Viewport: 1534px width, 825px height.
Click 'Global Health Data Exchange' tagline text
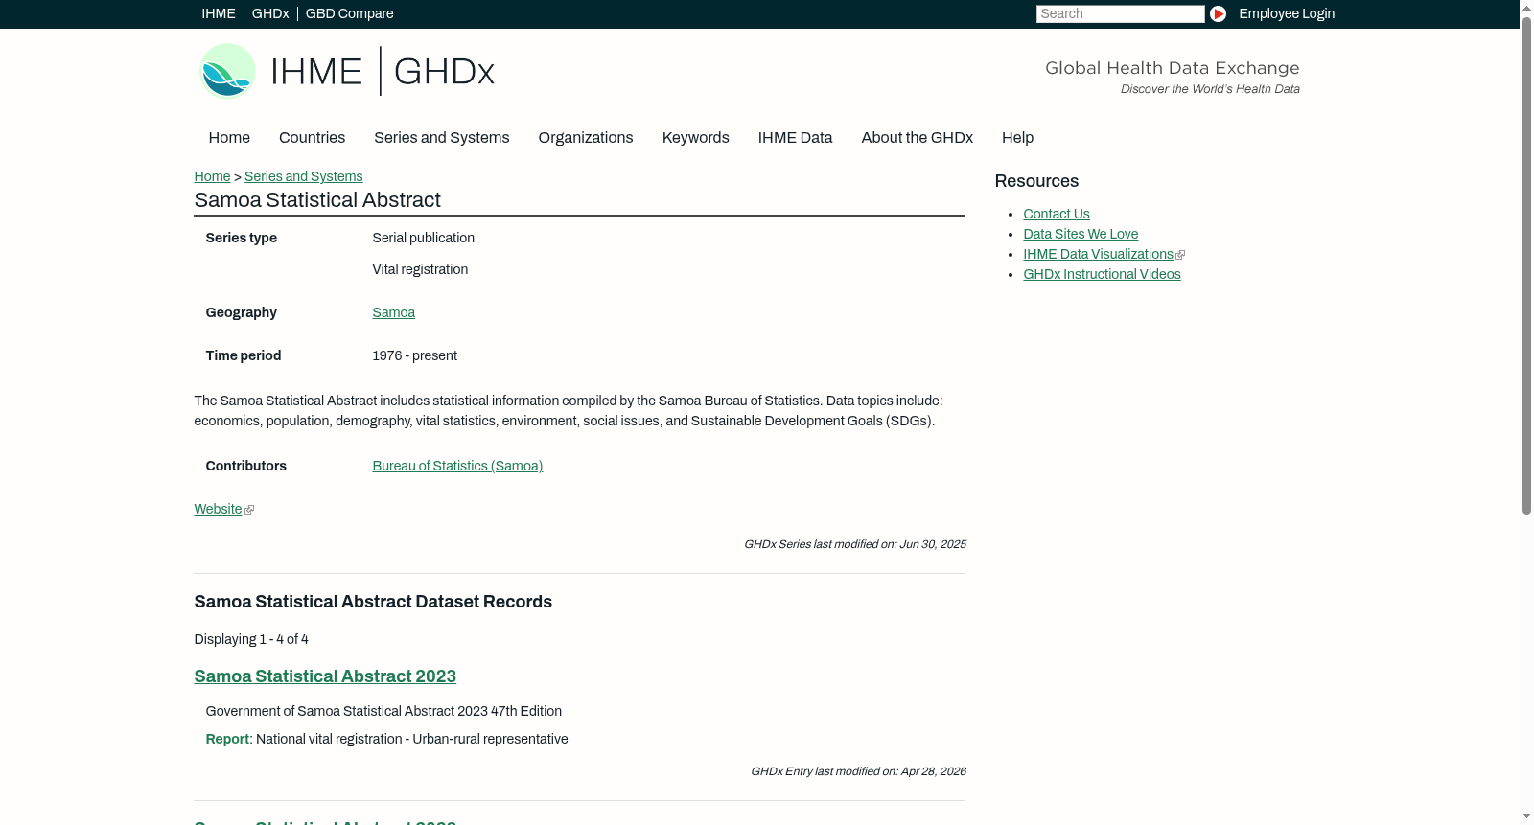tap(1172, 68)
